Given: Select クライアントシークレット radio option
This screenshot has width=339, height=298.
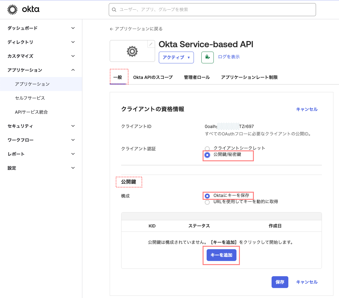Looking at the screenshot, I should 207,149.
